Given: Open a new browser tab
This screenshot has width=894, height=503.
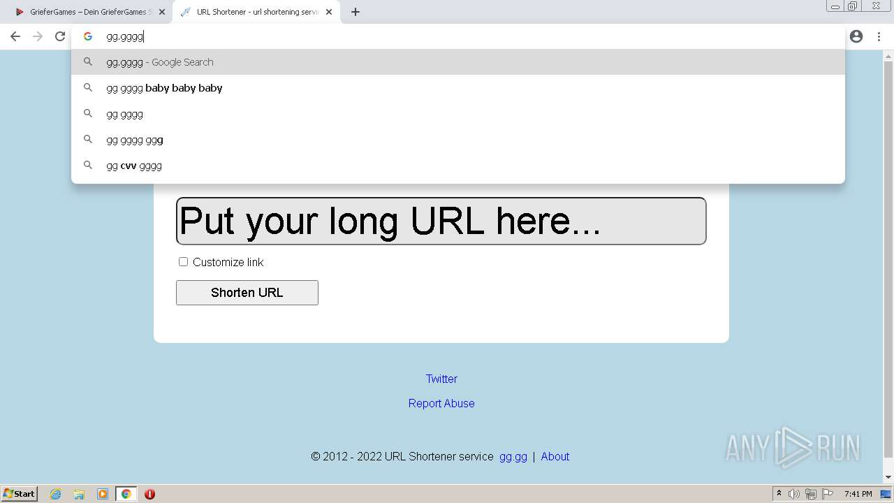Looking at the screenshot, I should tap(356, 12).
